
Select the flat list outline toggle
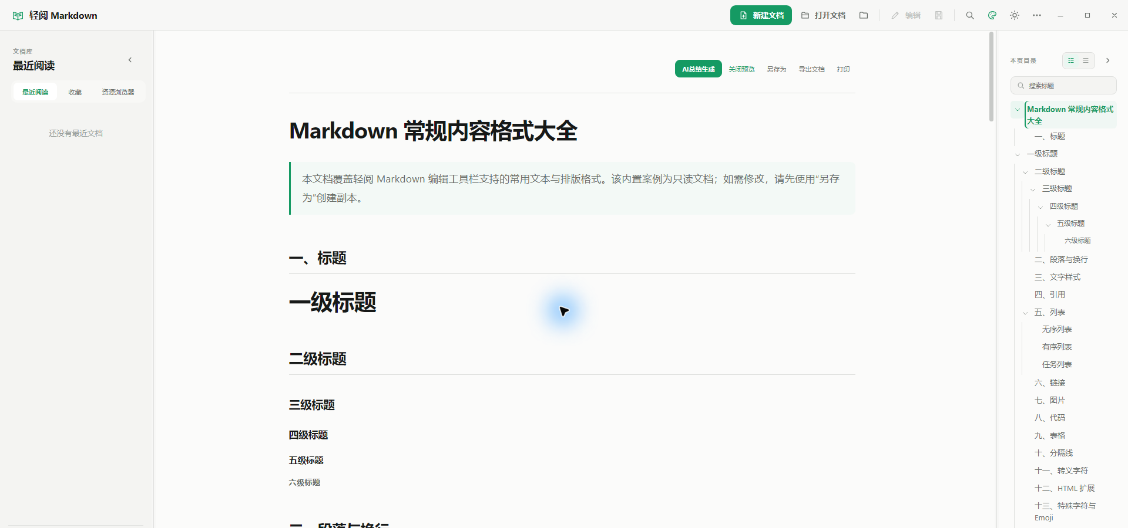[x=1086, y=60]
